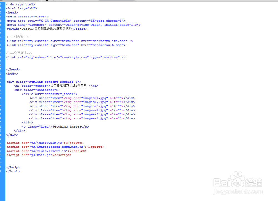
Task: Click the X-UA-Compatible meta tag line
Action: click(x=66, y=21)
